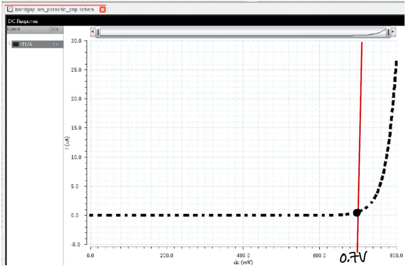
Task: Sort traces by the Name column header
Action: click(28, 29)
